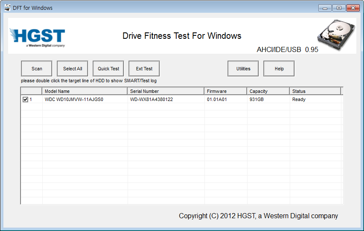Click the Status column header
This screenshot has height=231, width=364.
click(x=315, y=91)
